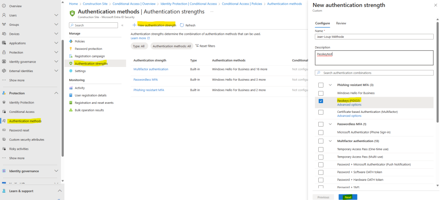Click the Learn & support icon

pos(4,191)
